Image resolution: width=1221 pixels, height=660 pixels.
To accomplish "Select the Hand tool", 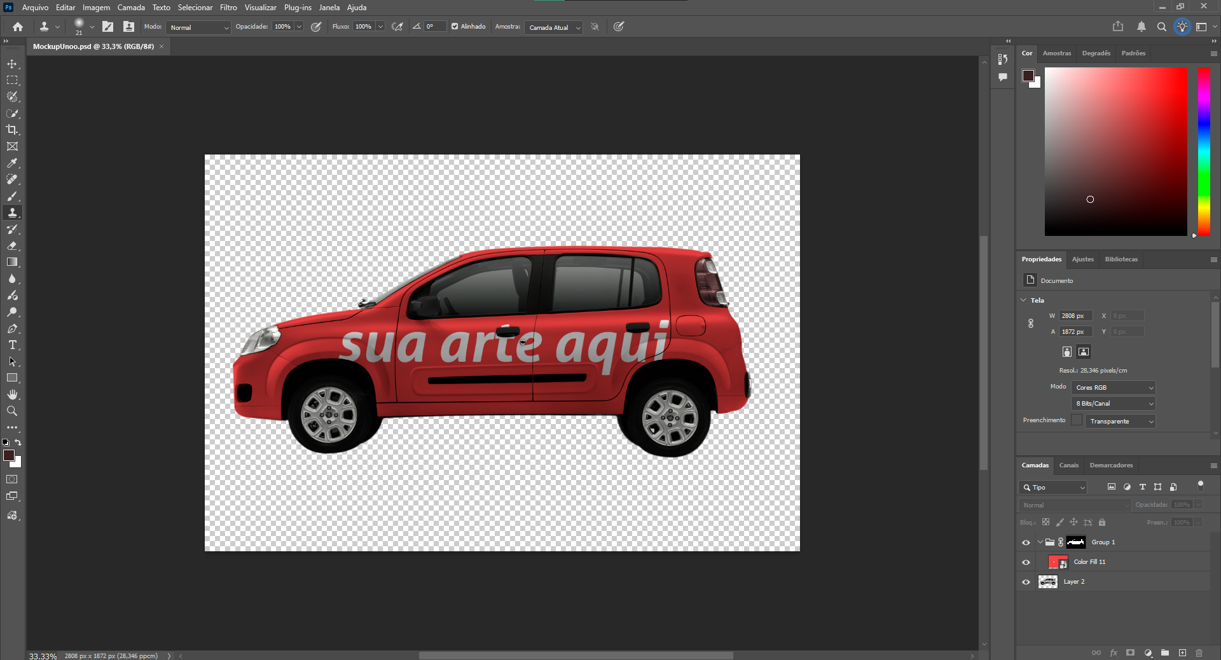I will point(12,394).
